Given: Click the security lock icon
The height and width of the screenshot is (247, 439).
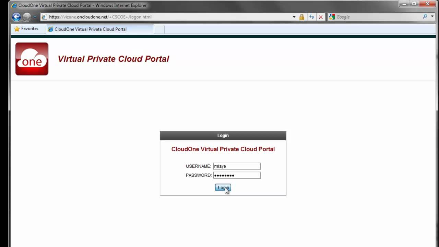Looking at the screenshot, I should pos(302,17).
